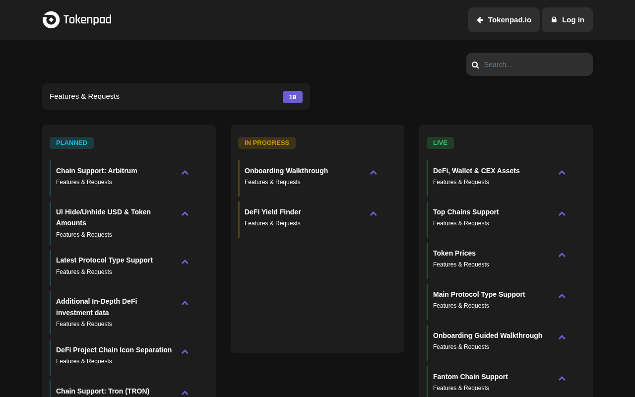Upvote Onboarding Walkthrough in progress item
Image resolution: width=635 pixels, height=397 pixels.
coord(373,173)
